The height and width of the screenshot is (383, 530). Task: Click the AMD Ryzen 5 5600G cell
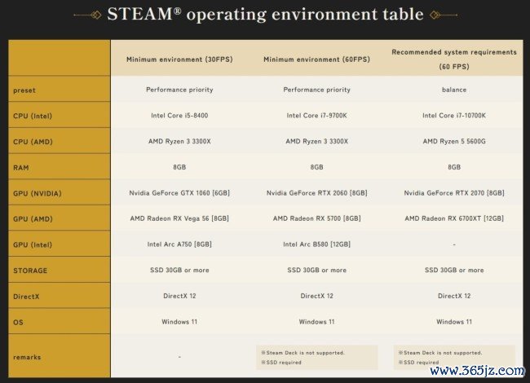454,141
